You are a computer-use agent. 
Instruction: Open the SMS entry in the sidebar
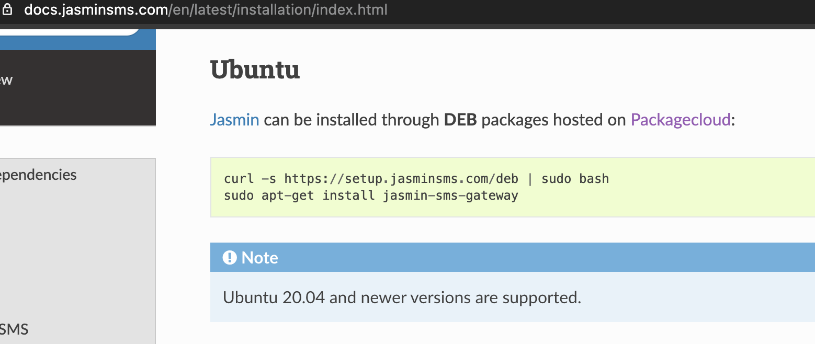click(x=14, y=329)
